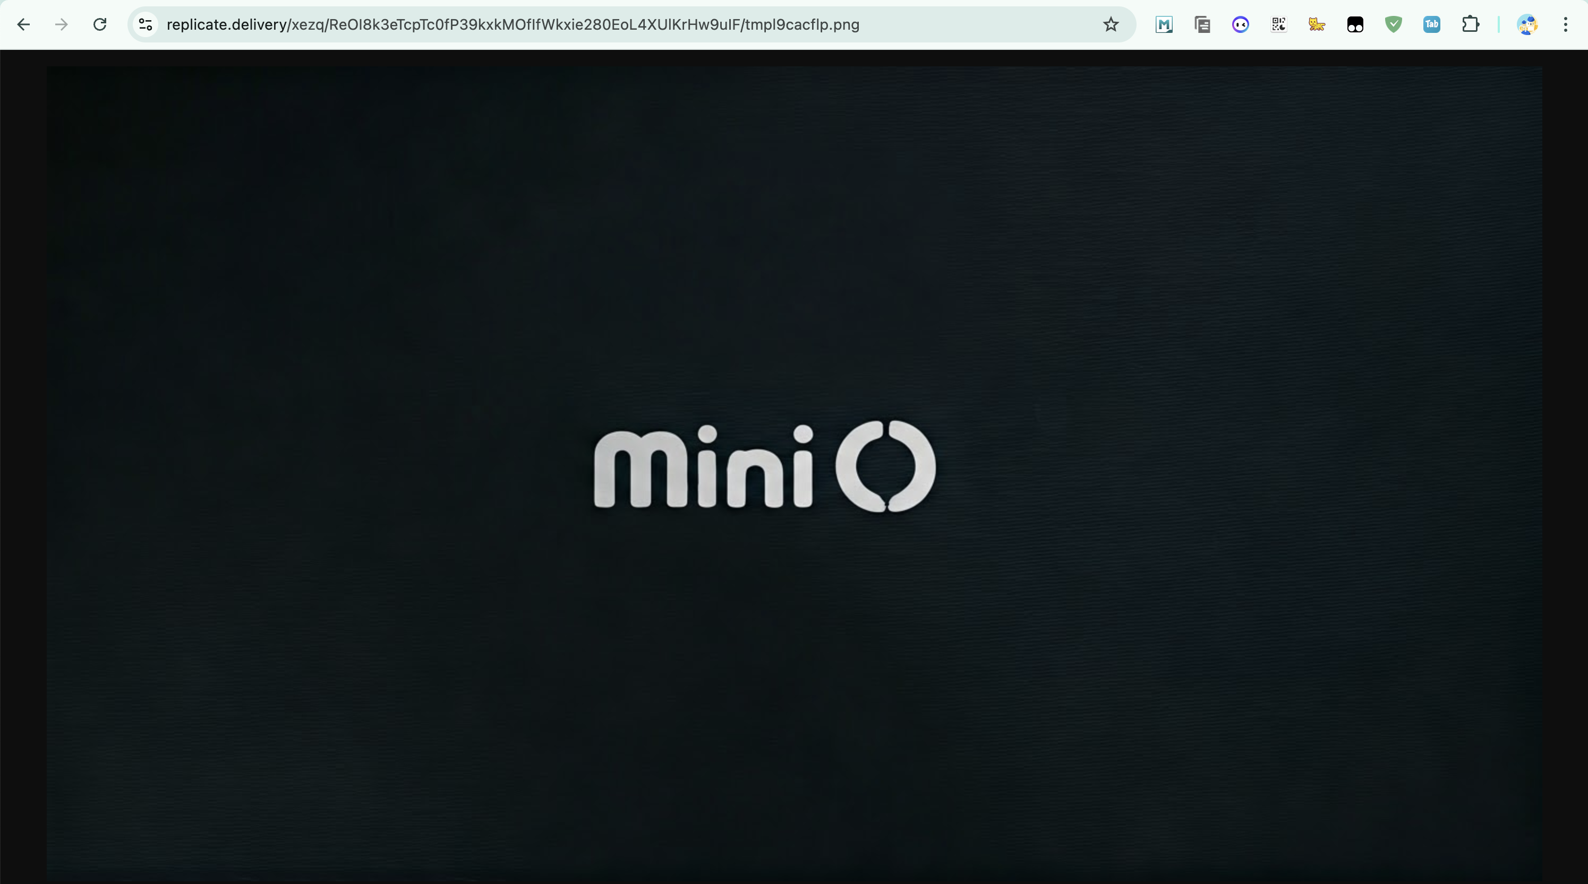Screen dimensions: 1588x884
Task: Open the Tampermonkey extension icon
Action: point(1355,24)
